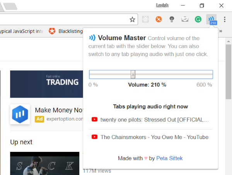The height and width of the screenshot is (175, 232).
Task: Click the lightbulb extension icon
Action: 172,19
